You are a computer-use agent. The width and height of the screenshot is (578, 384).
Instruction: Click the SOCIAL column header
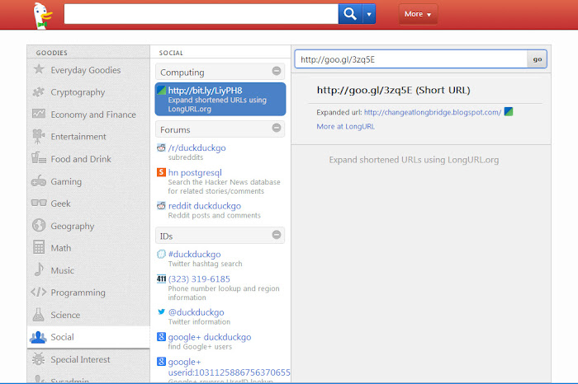click(x=171, y=53)
